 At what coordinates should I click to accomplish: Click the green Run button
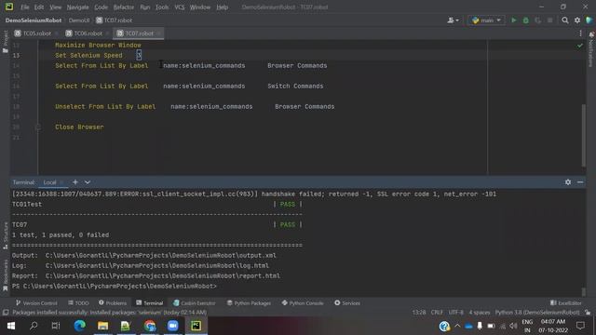513,20
